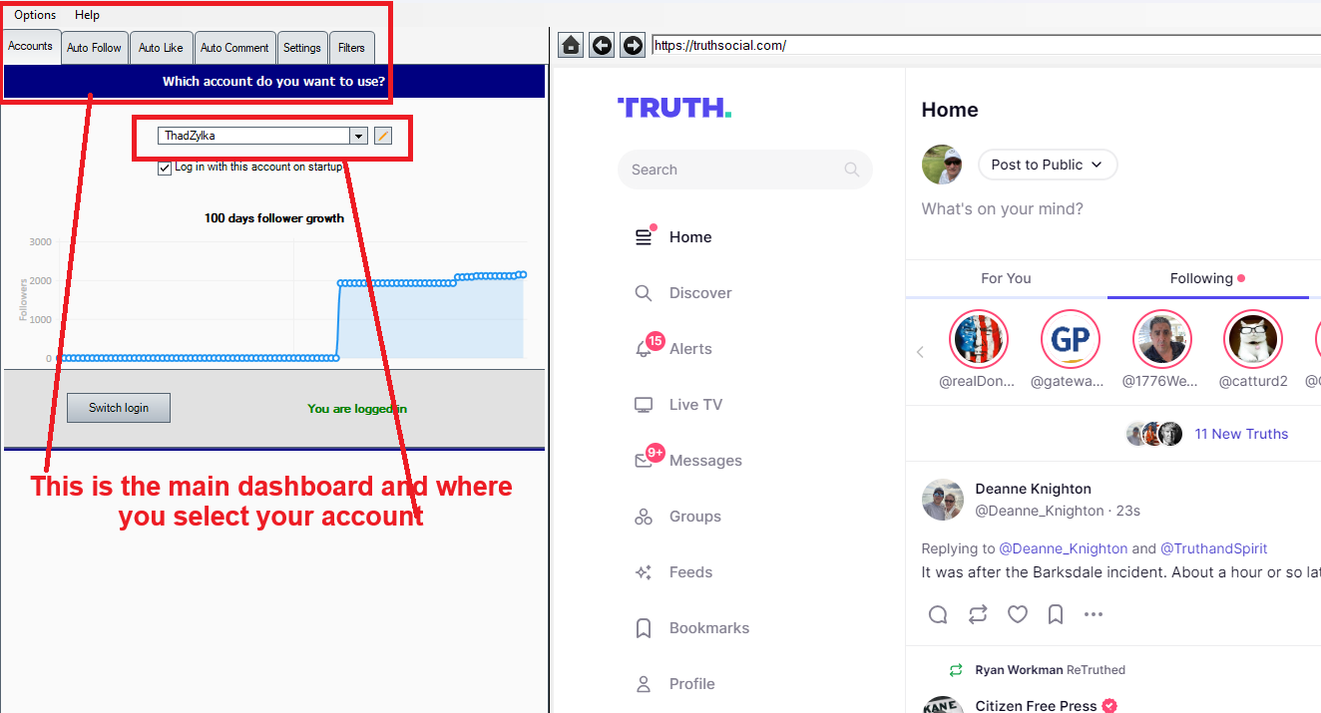Click the Live TV monitor icon
The width and height of the screenshot is (1321, 713).
[x=644, y=405]
